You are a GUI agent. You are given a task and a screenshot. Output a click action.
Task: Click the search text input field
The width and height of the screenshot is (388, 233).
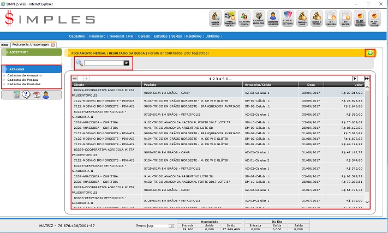pos(104,63)
